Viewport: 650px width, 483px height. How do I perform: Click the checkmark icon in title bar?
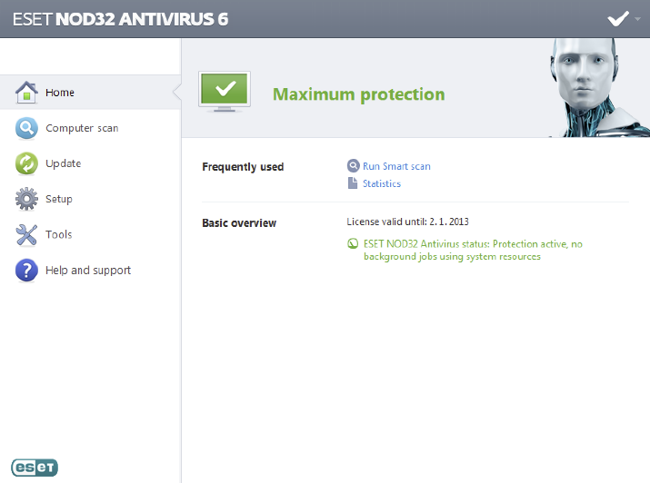[x=618, y=18]
